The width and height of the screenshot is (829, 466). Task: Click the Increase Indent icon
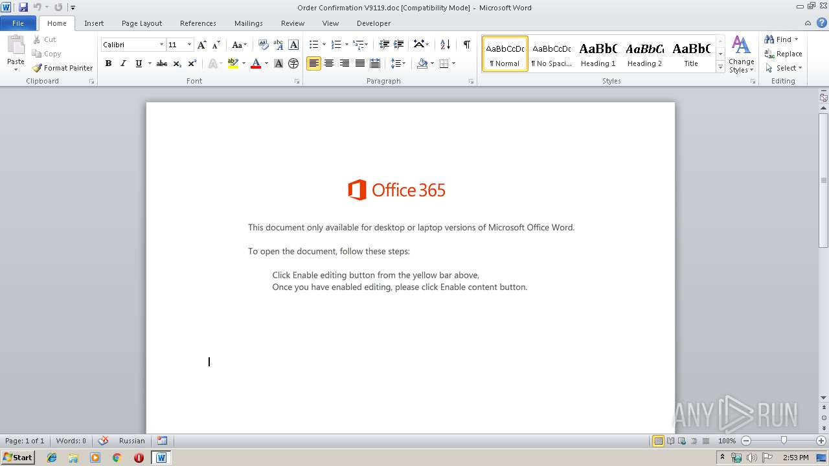click(x=399, y=45)
